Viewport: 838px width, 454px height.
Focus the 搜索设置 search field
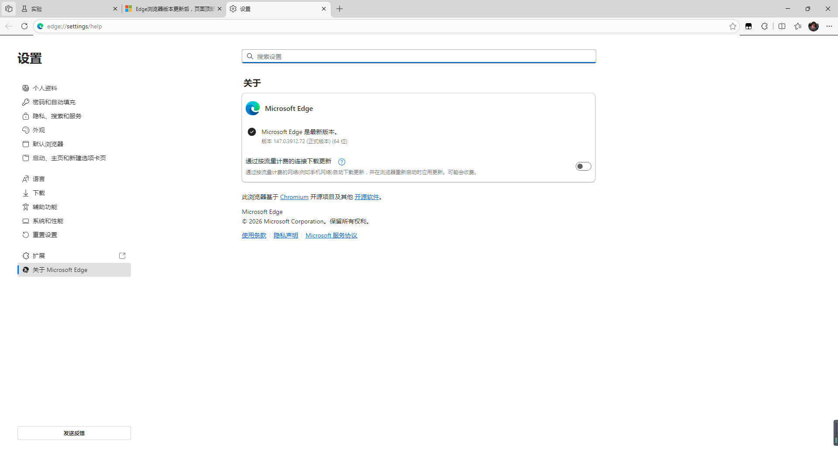419,56
